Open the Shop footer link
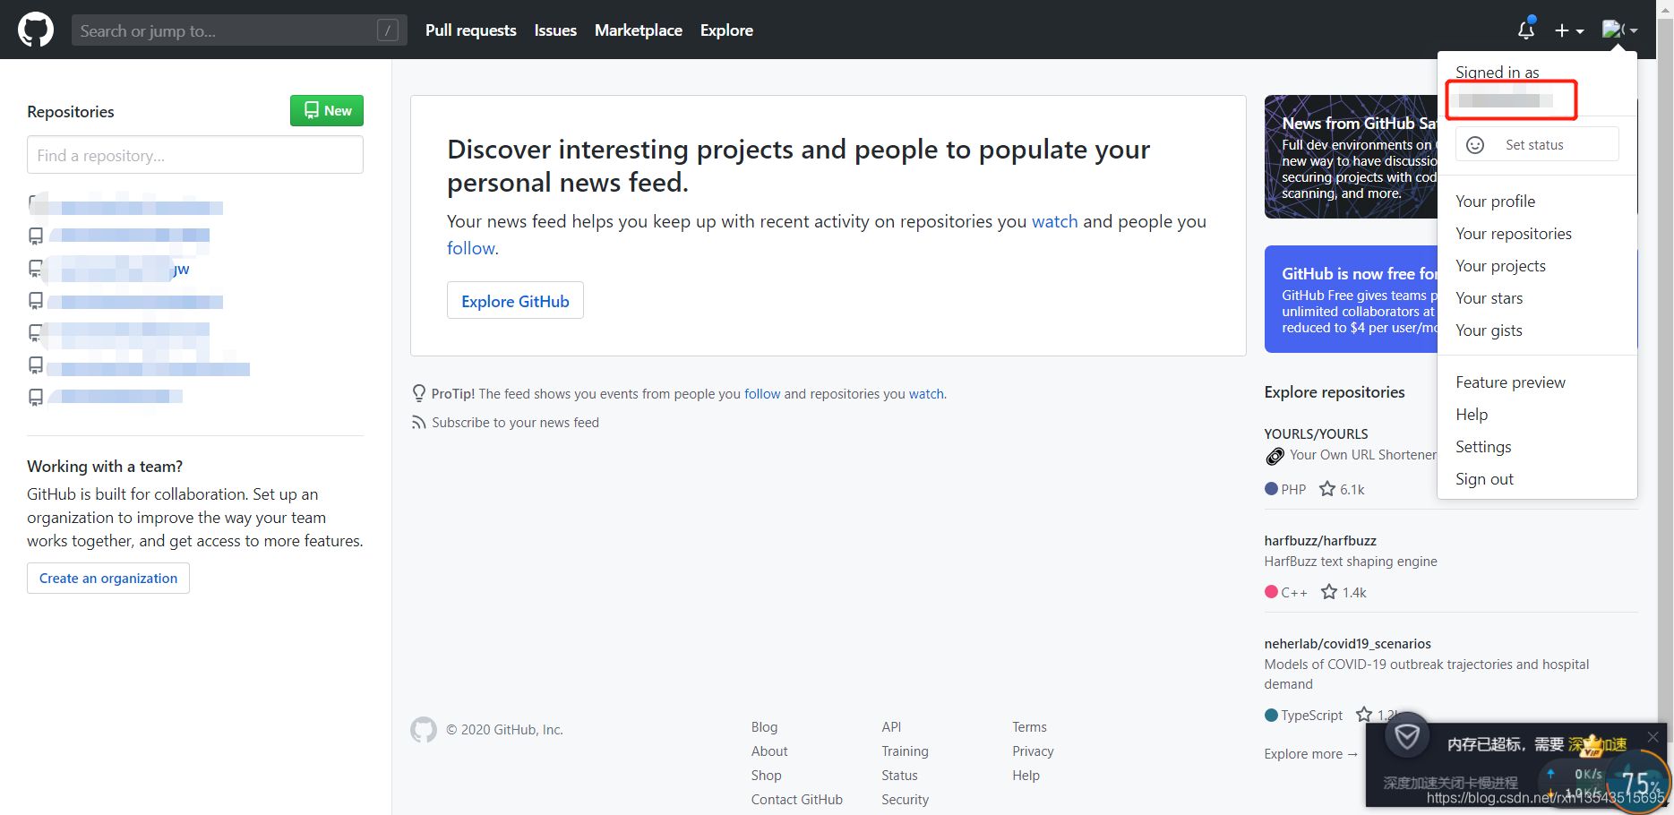This screenshot has height=815, width=1674. (766, 775)
